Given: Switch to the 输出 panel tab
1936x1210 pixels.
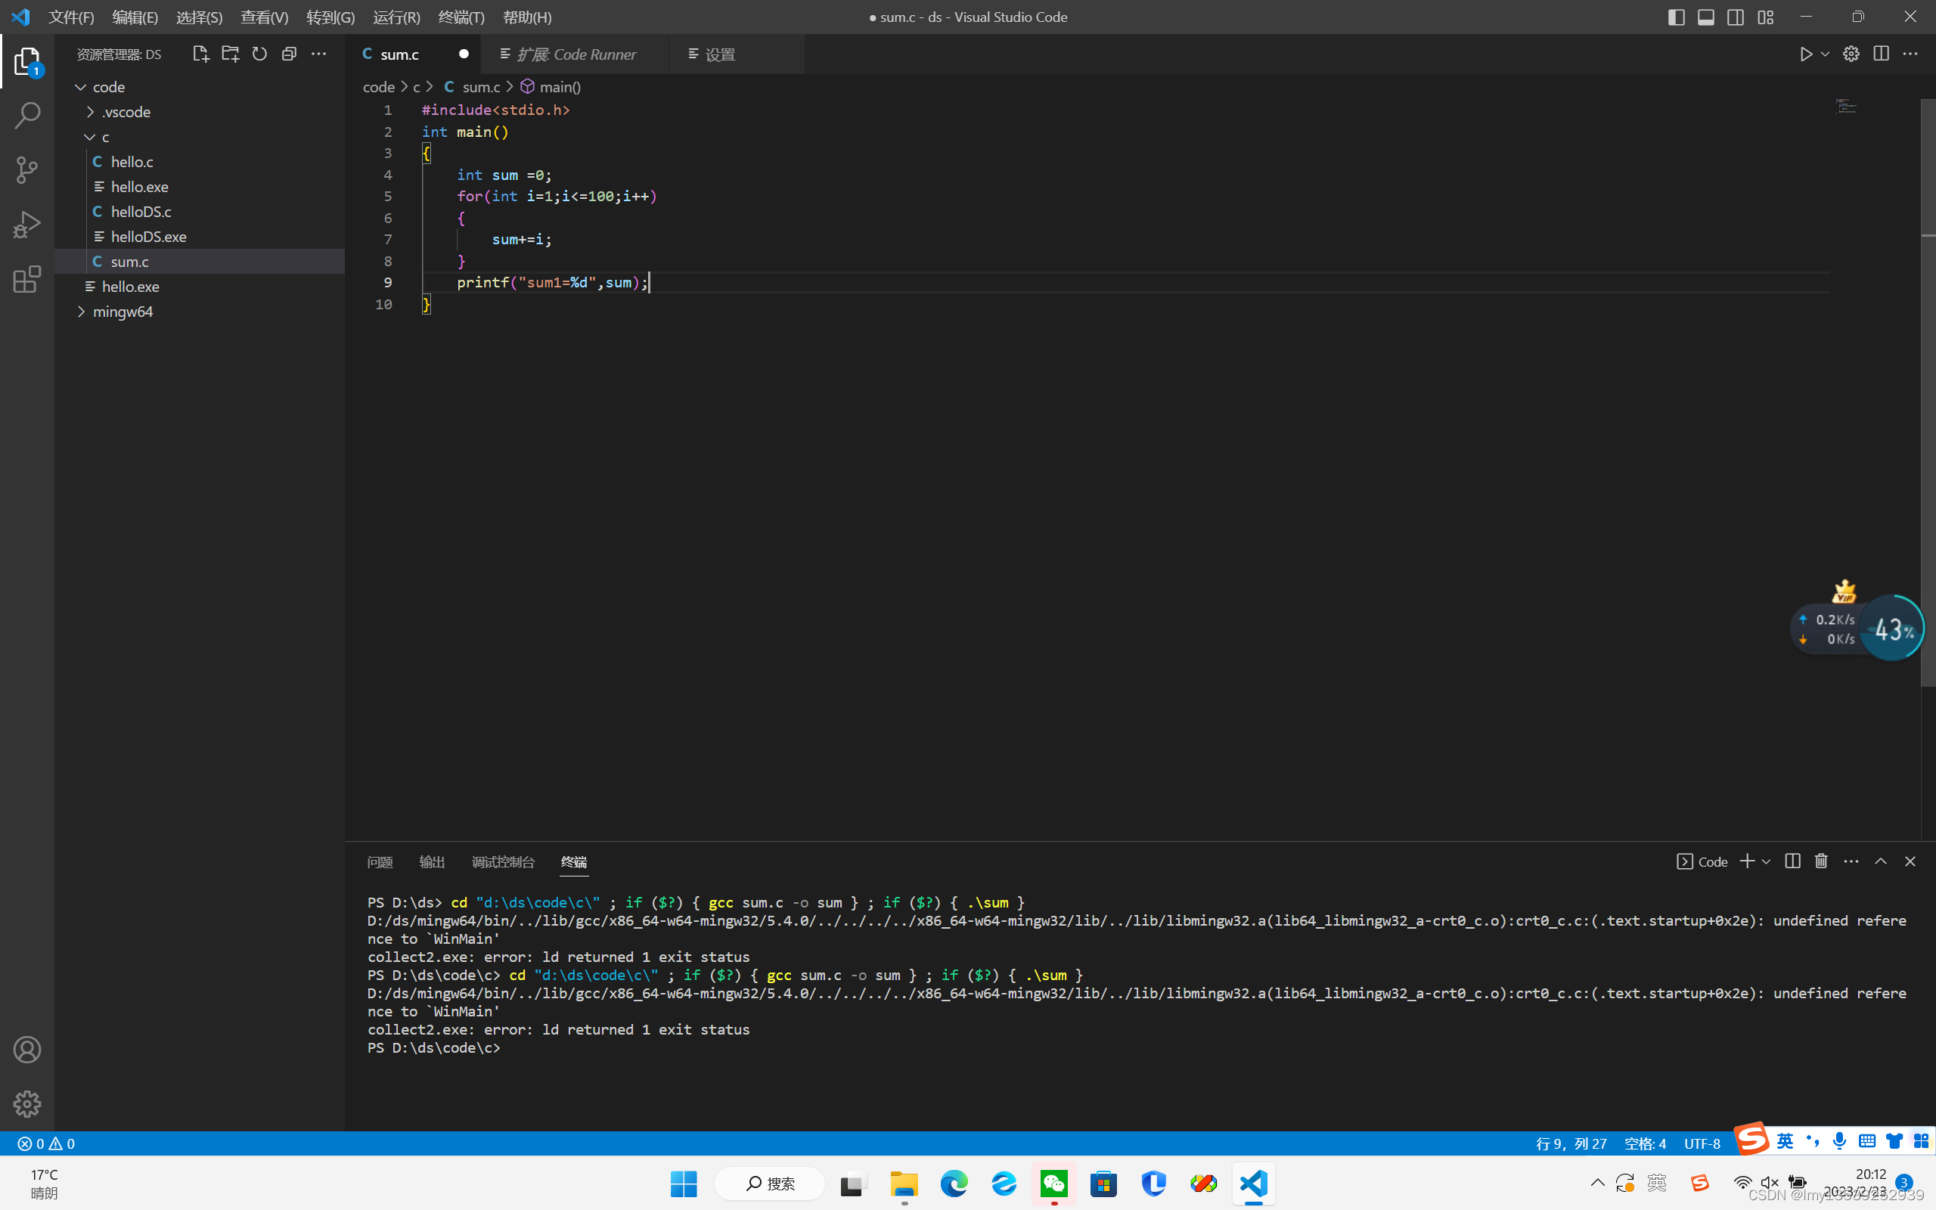Looking at the screenshot, I should click(432, 862).
